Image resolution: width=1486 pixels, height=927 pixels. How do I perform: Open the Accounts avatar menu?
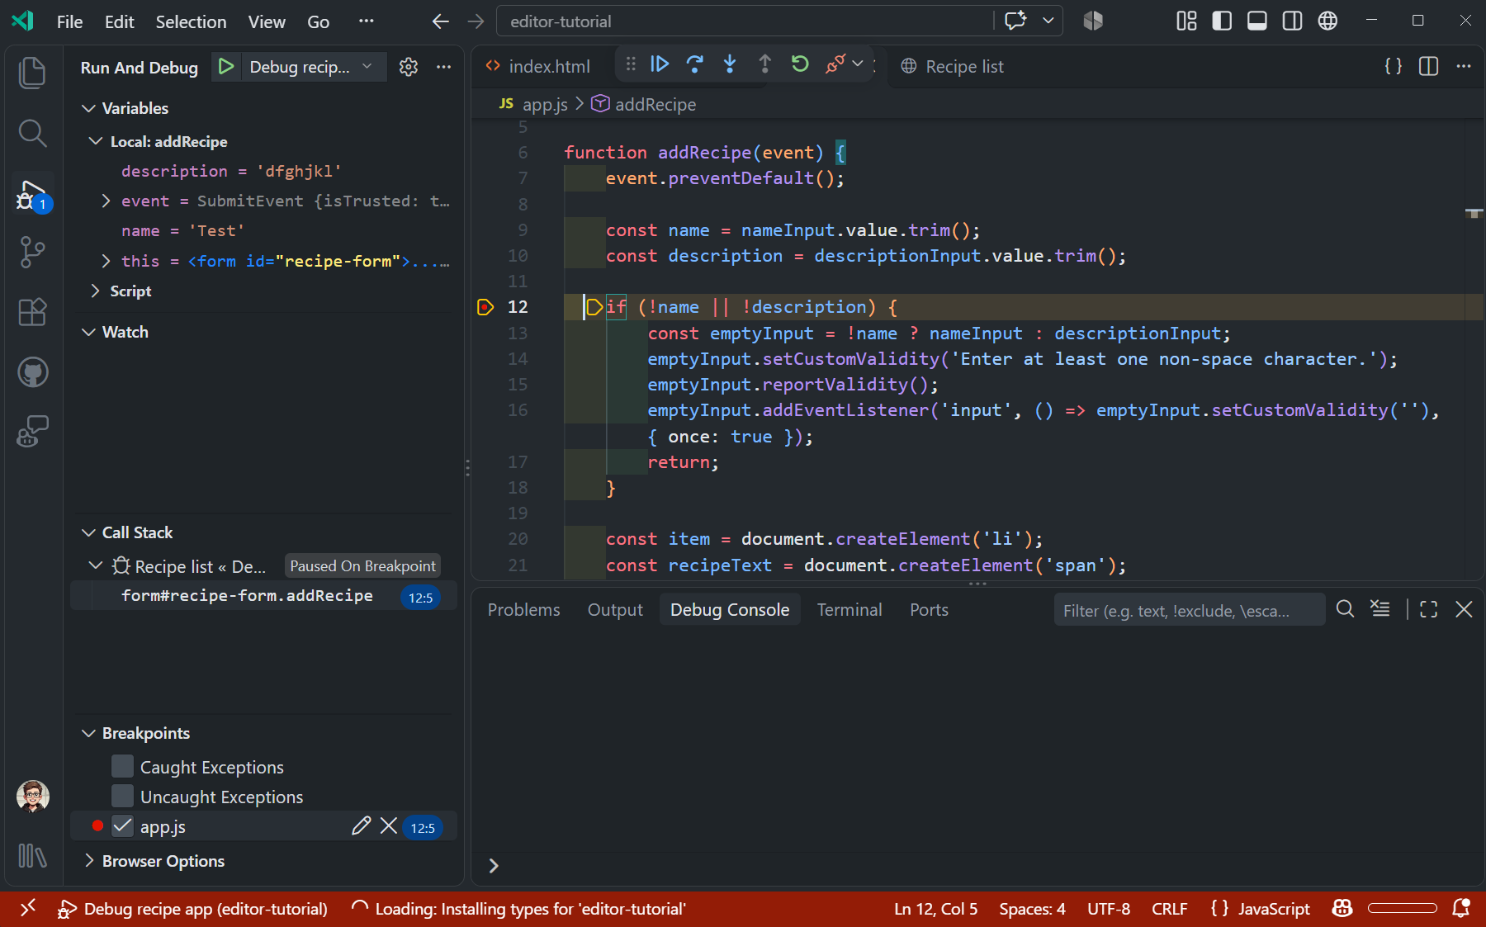(x=32, y=797)
